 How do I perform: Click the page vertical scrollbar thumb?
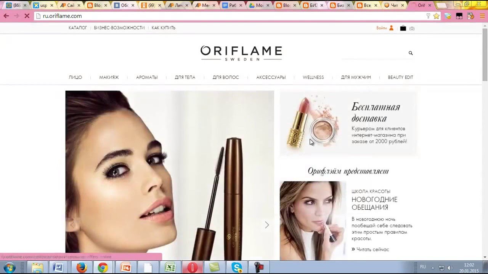point(485,54)
